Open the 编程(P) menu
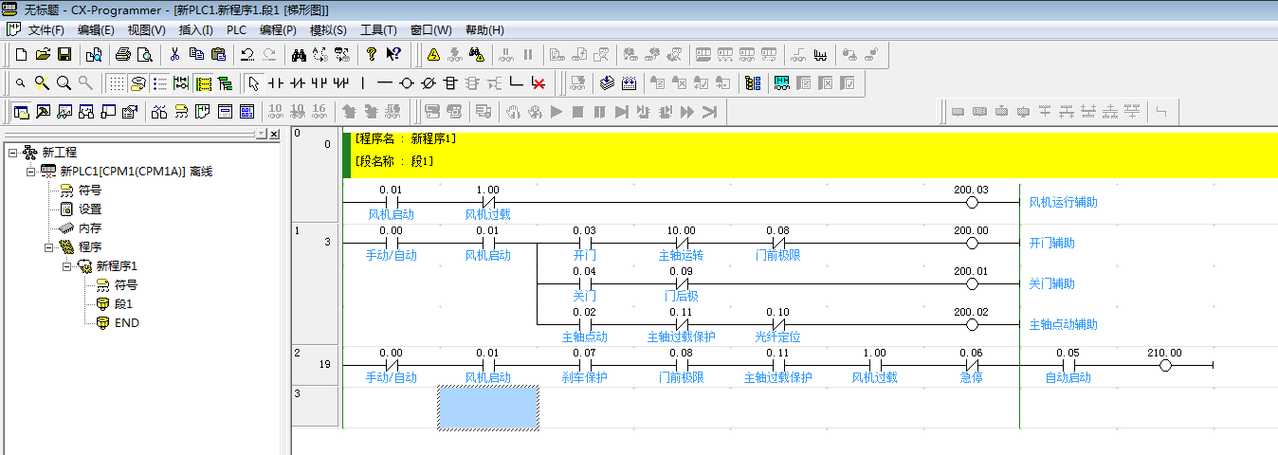This screenshot has width=1278, height=455. 278,29
